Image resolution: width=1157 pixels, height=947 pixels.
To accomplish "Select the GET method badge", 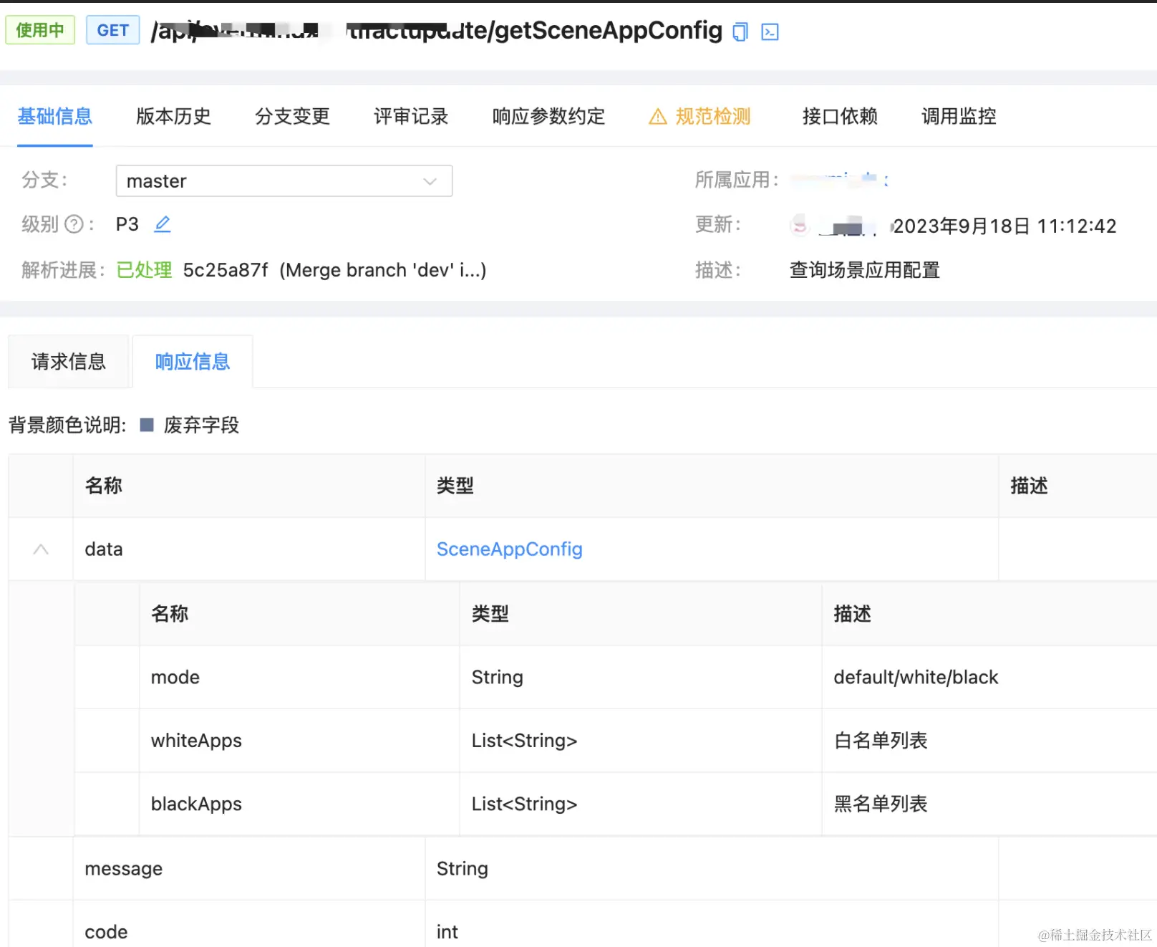I will tap(112, 30).
